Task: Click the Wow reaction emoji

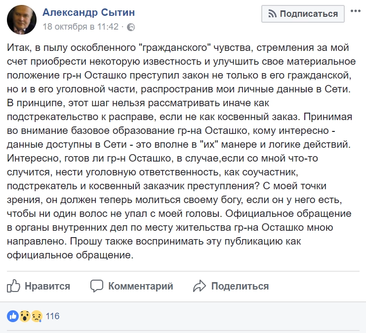Action: pos(25,316)
